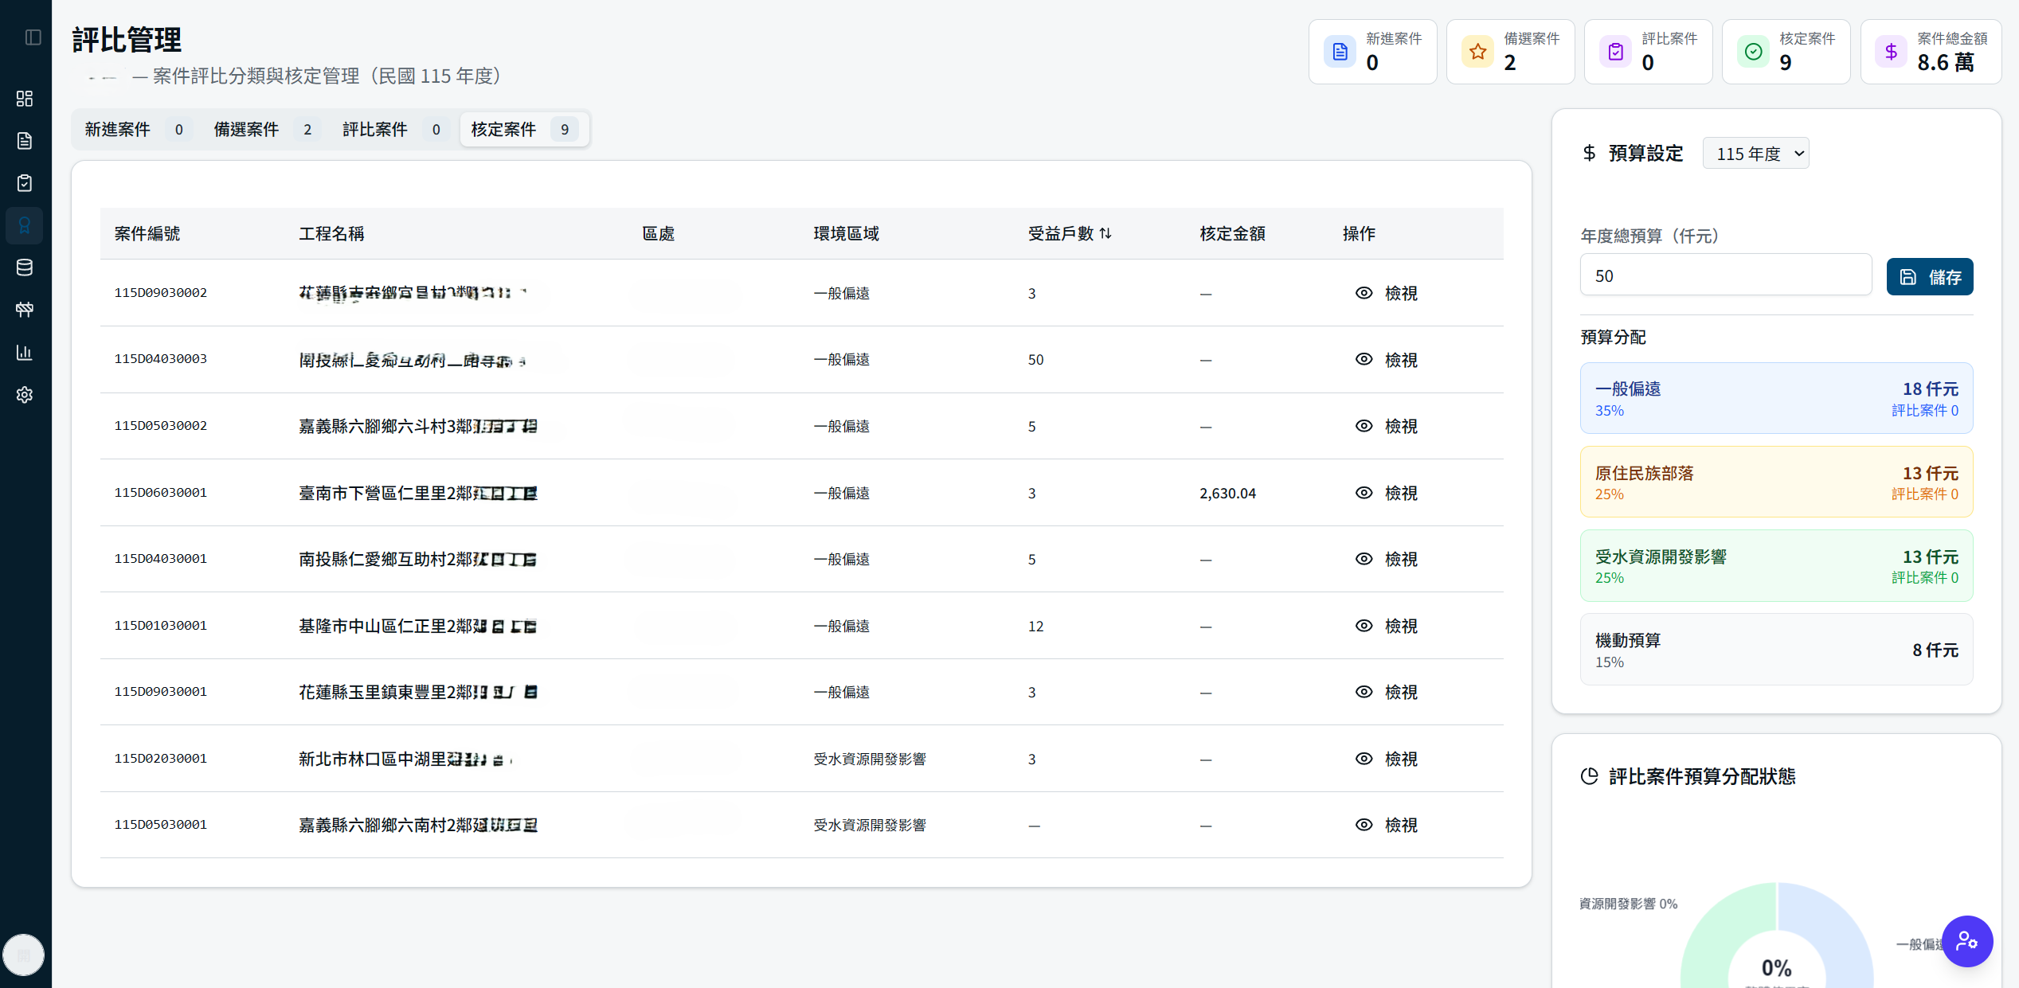
Task: Click the eye icon for case 115D06030001
Action: pos(1364,493)
